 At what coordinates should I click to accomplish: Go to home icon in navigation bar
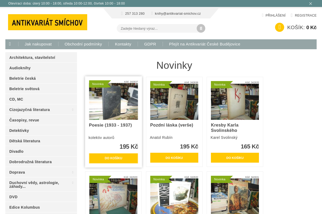10,44
